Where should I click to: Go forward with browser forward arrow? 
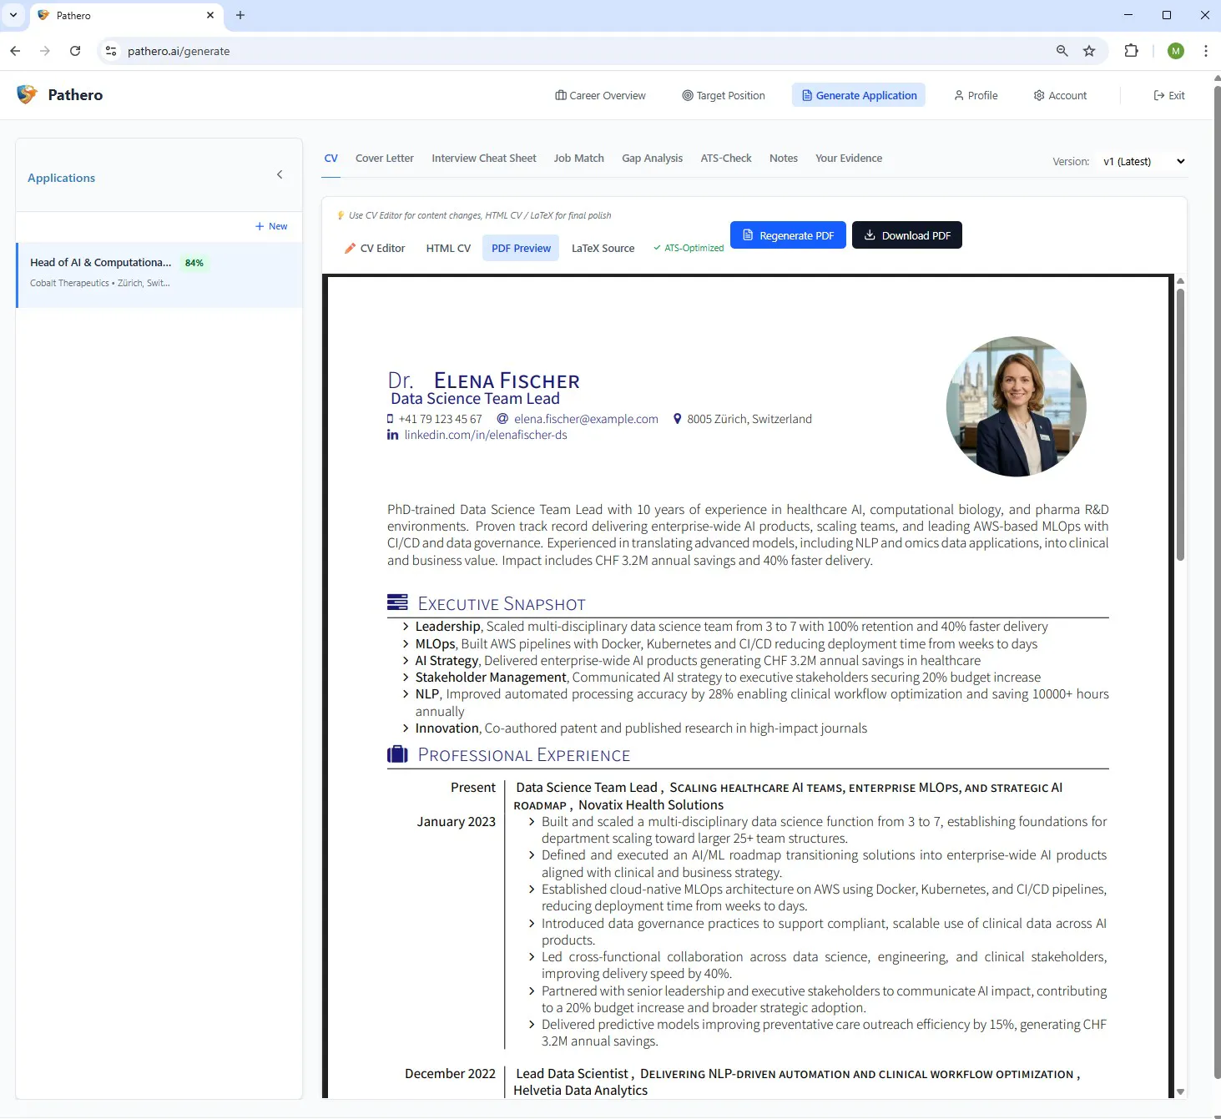pos(45,51)
